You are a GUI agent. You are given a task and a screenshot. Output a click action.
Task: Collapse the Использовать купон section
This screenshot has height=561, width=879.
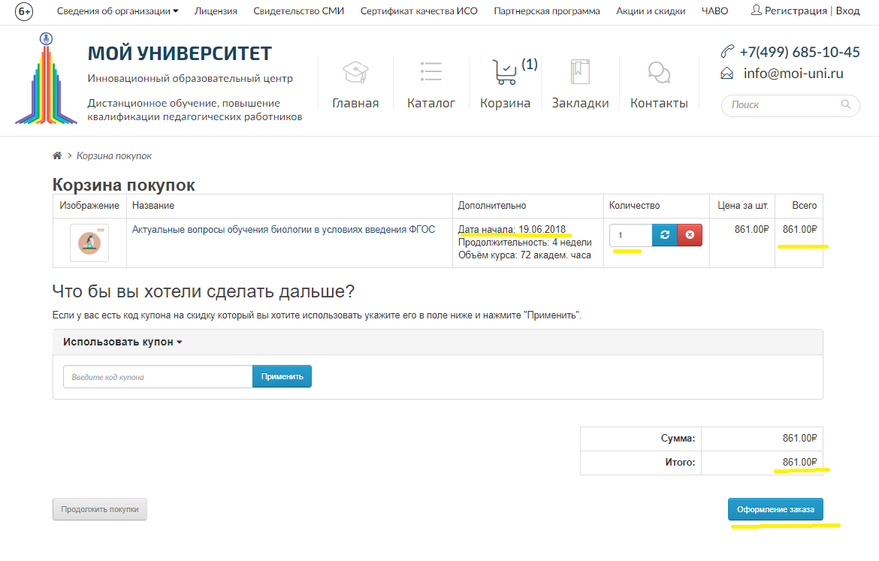[123, 342]
